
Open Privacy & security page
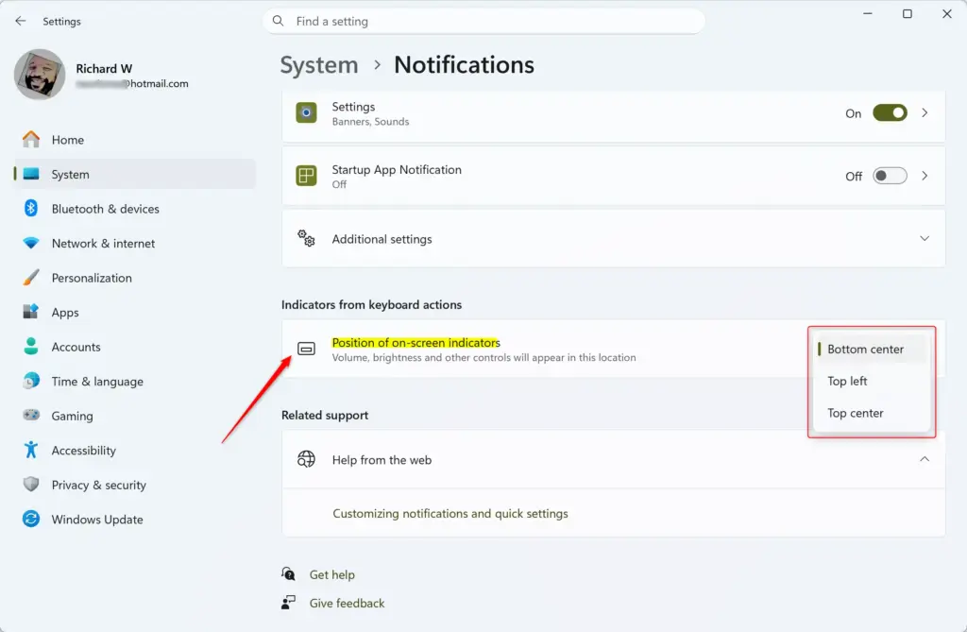coord(135,485)
